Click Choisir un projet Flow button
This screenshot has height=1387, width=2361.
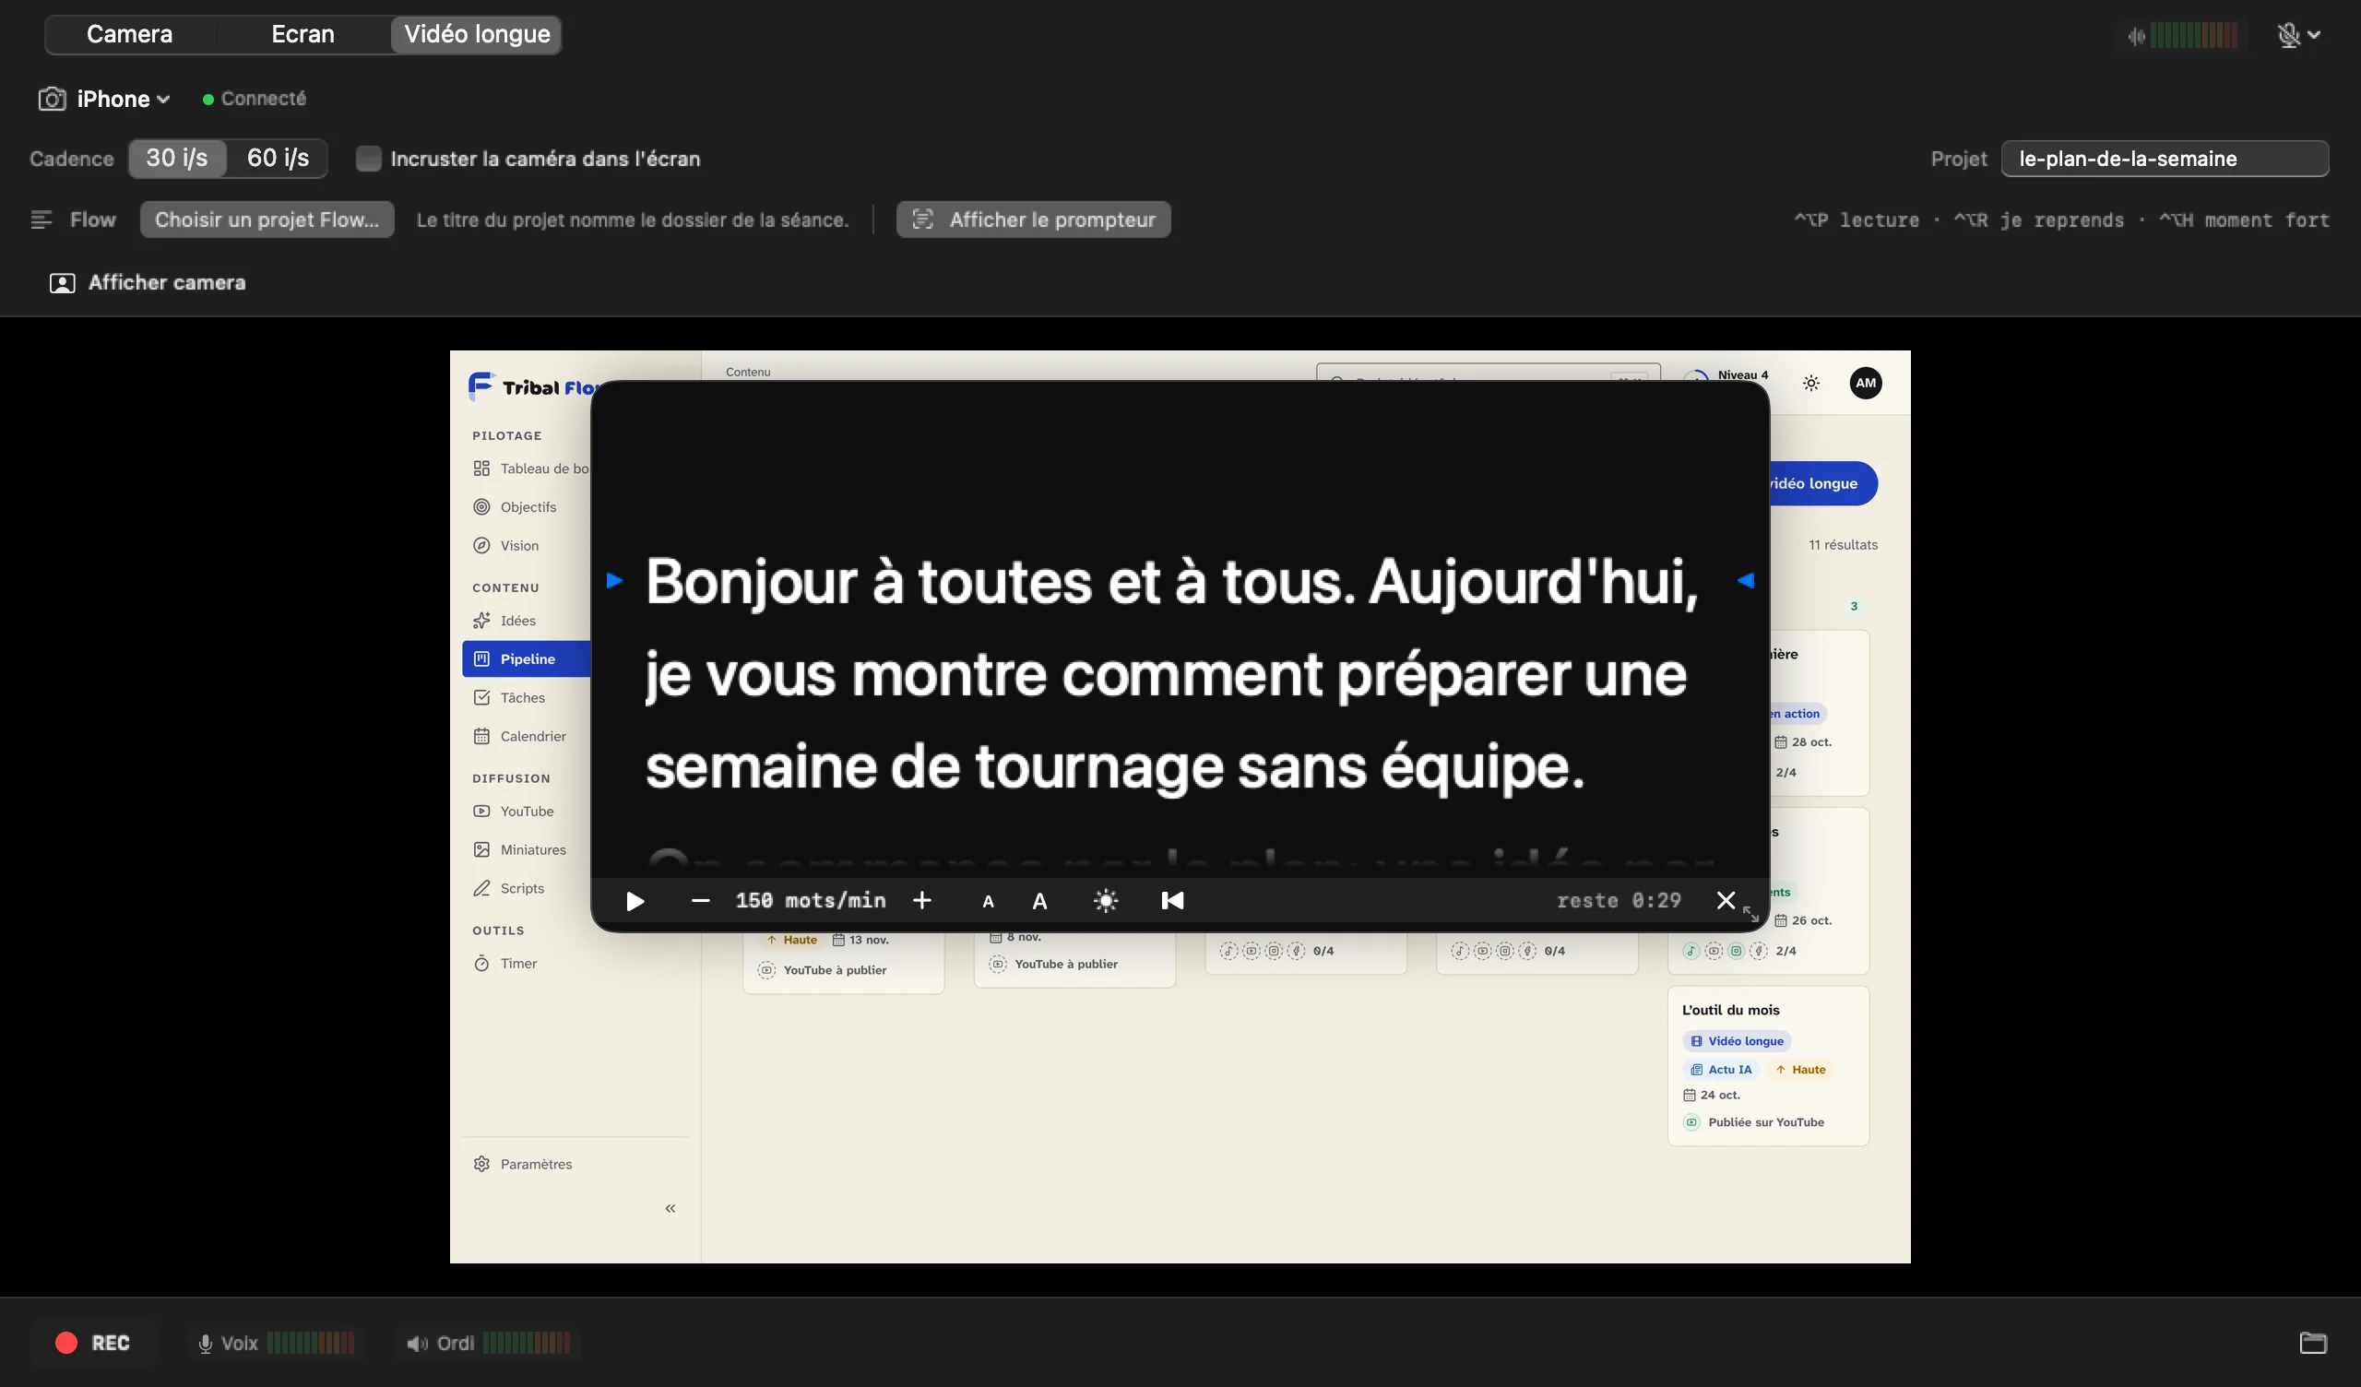(x=267, y=219)
